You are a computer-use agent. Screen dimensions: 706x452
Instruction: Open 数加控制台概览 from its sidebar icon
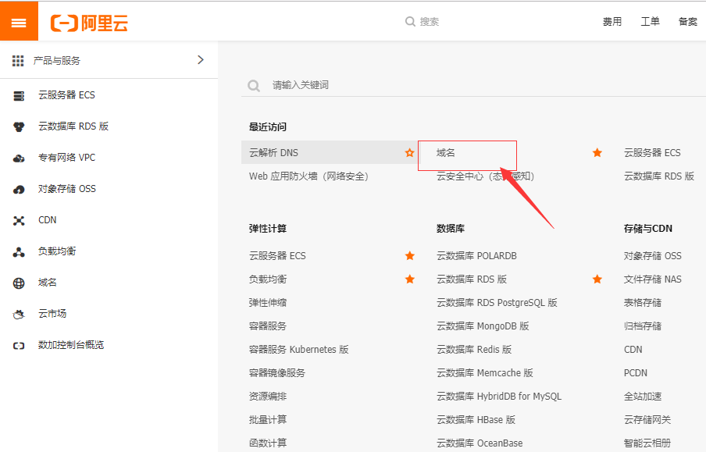[18, 344]
